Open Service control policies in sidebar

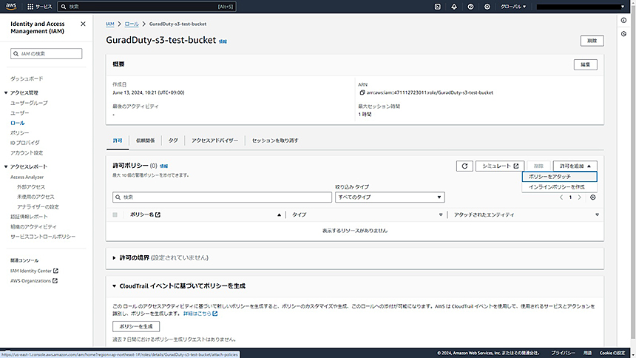coord(43,237)
